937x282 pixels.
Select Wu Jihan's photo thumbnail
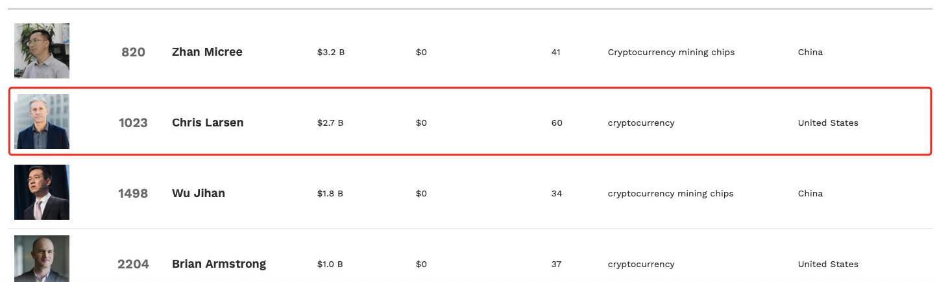tap(42, 192)
